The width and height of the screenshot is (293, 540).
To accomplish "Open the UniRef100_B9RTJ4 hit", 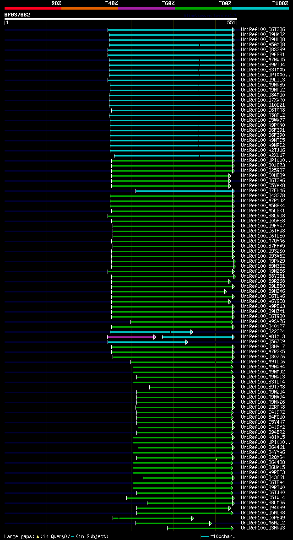I will click(x=263, y=65).
